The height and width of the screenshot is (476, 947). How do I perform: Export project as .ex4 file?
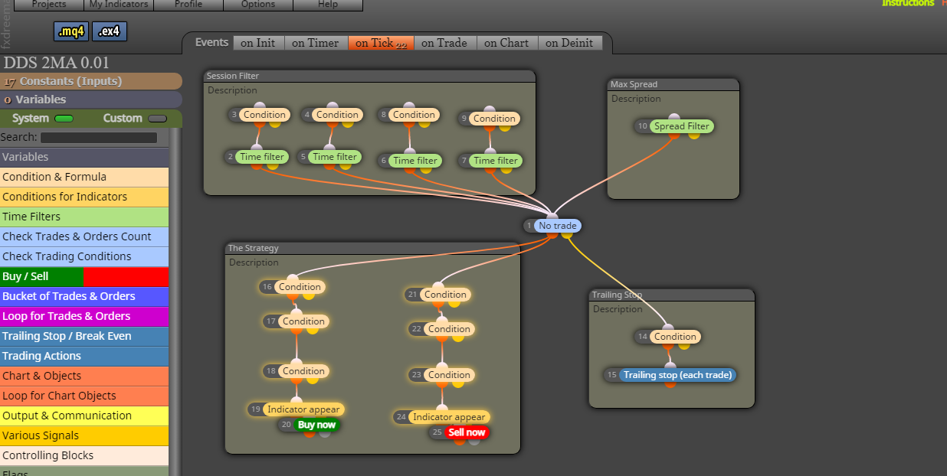pyautogui.click(x=110, y=31)
